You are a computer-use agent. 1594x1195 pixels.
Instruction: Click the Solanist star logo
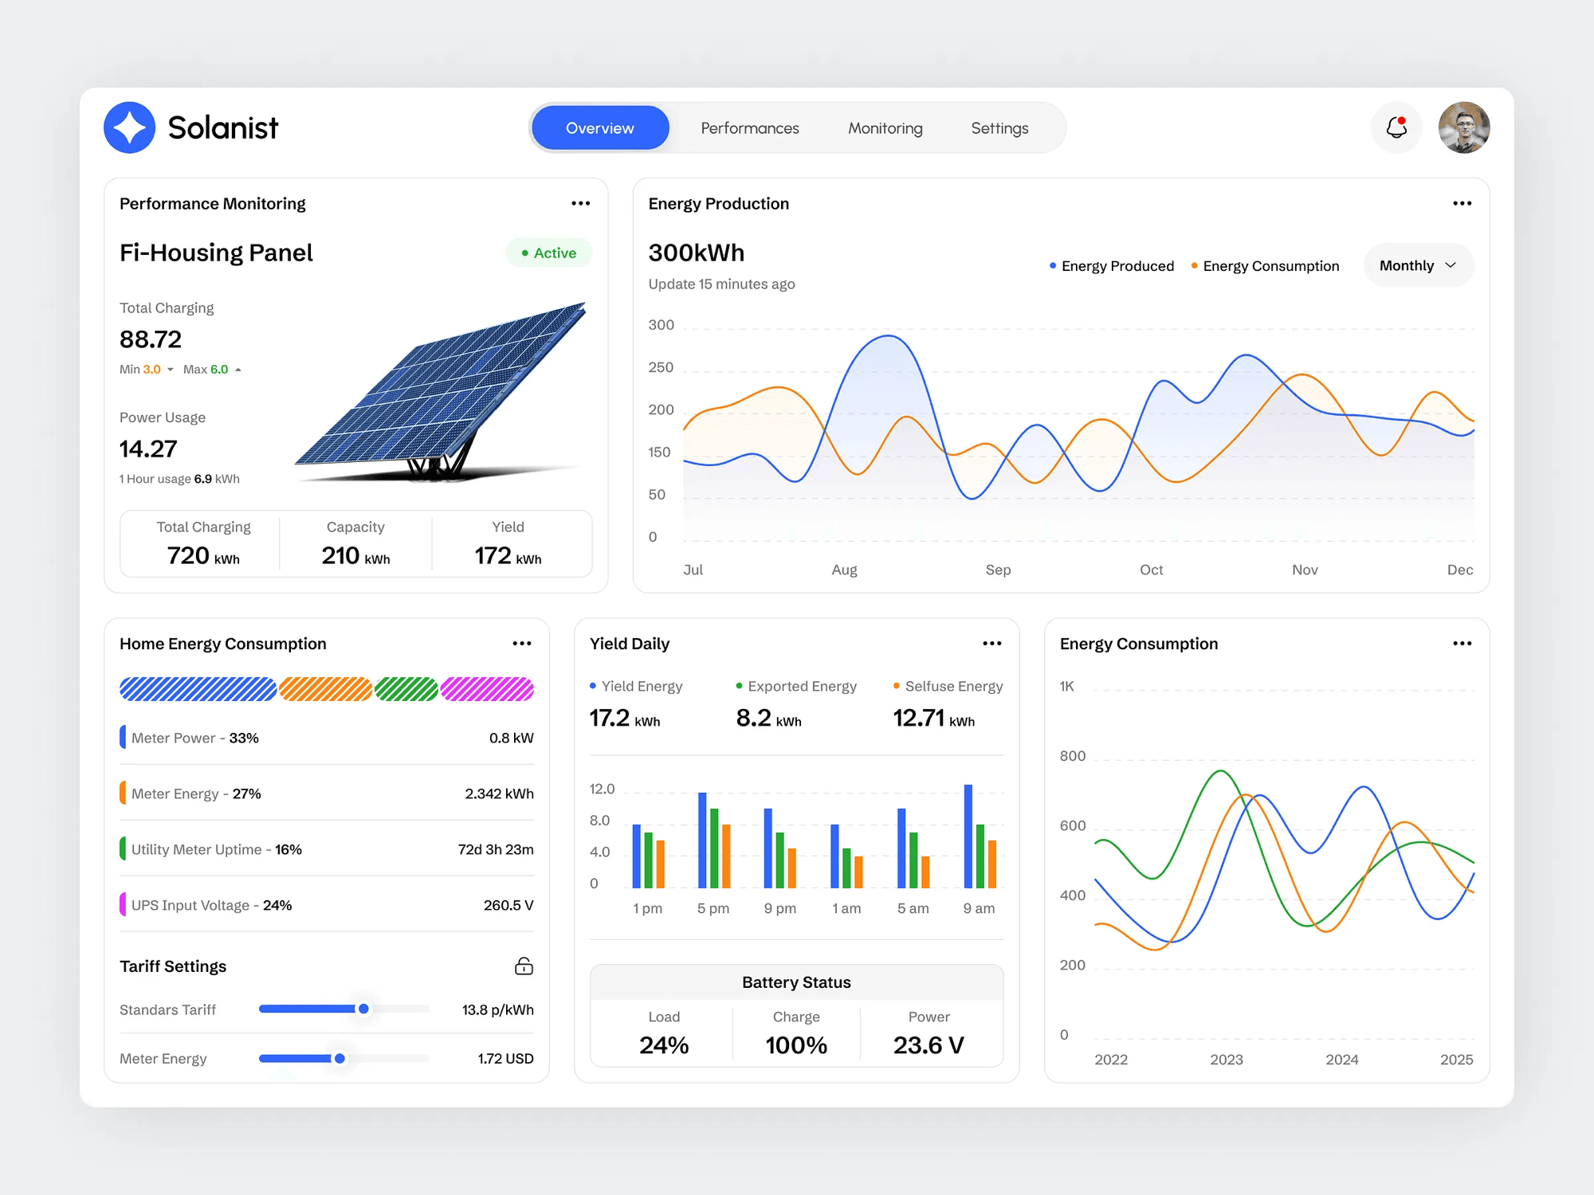click(129, 127)
